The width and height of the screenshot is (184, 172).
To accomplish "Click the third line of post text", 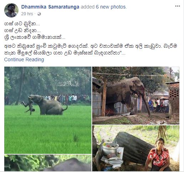I will click(x=35, y=37).
